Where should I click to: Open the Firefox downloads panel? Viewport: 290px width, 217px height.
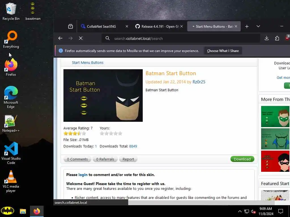click(266, 38)
